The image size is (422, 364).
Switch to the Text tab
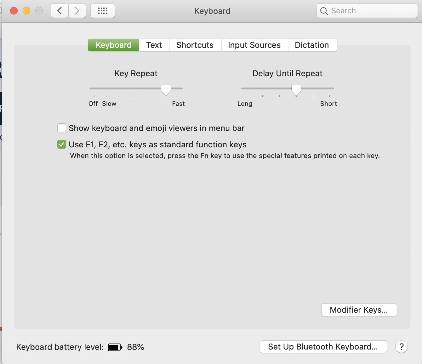(x=154, y=45)
